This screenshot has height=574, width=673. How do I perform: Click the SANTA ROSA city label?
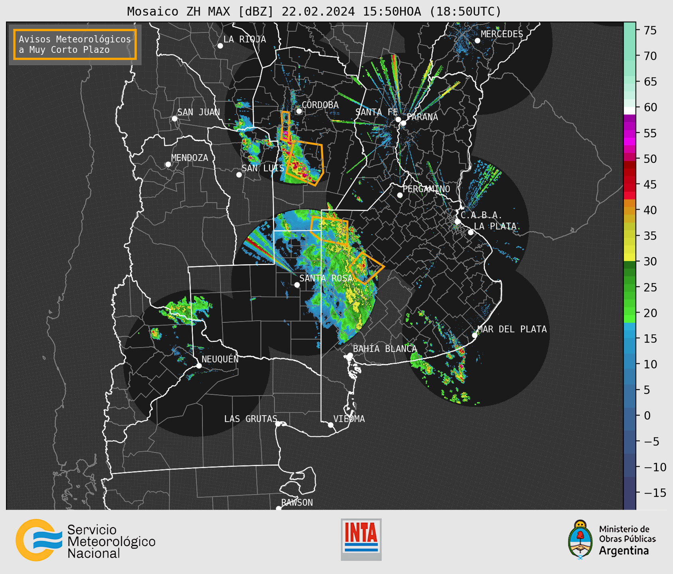pos(326,278)
